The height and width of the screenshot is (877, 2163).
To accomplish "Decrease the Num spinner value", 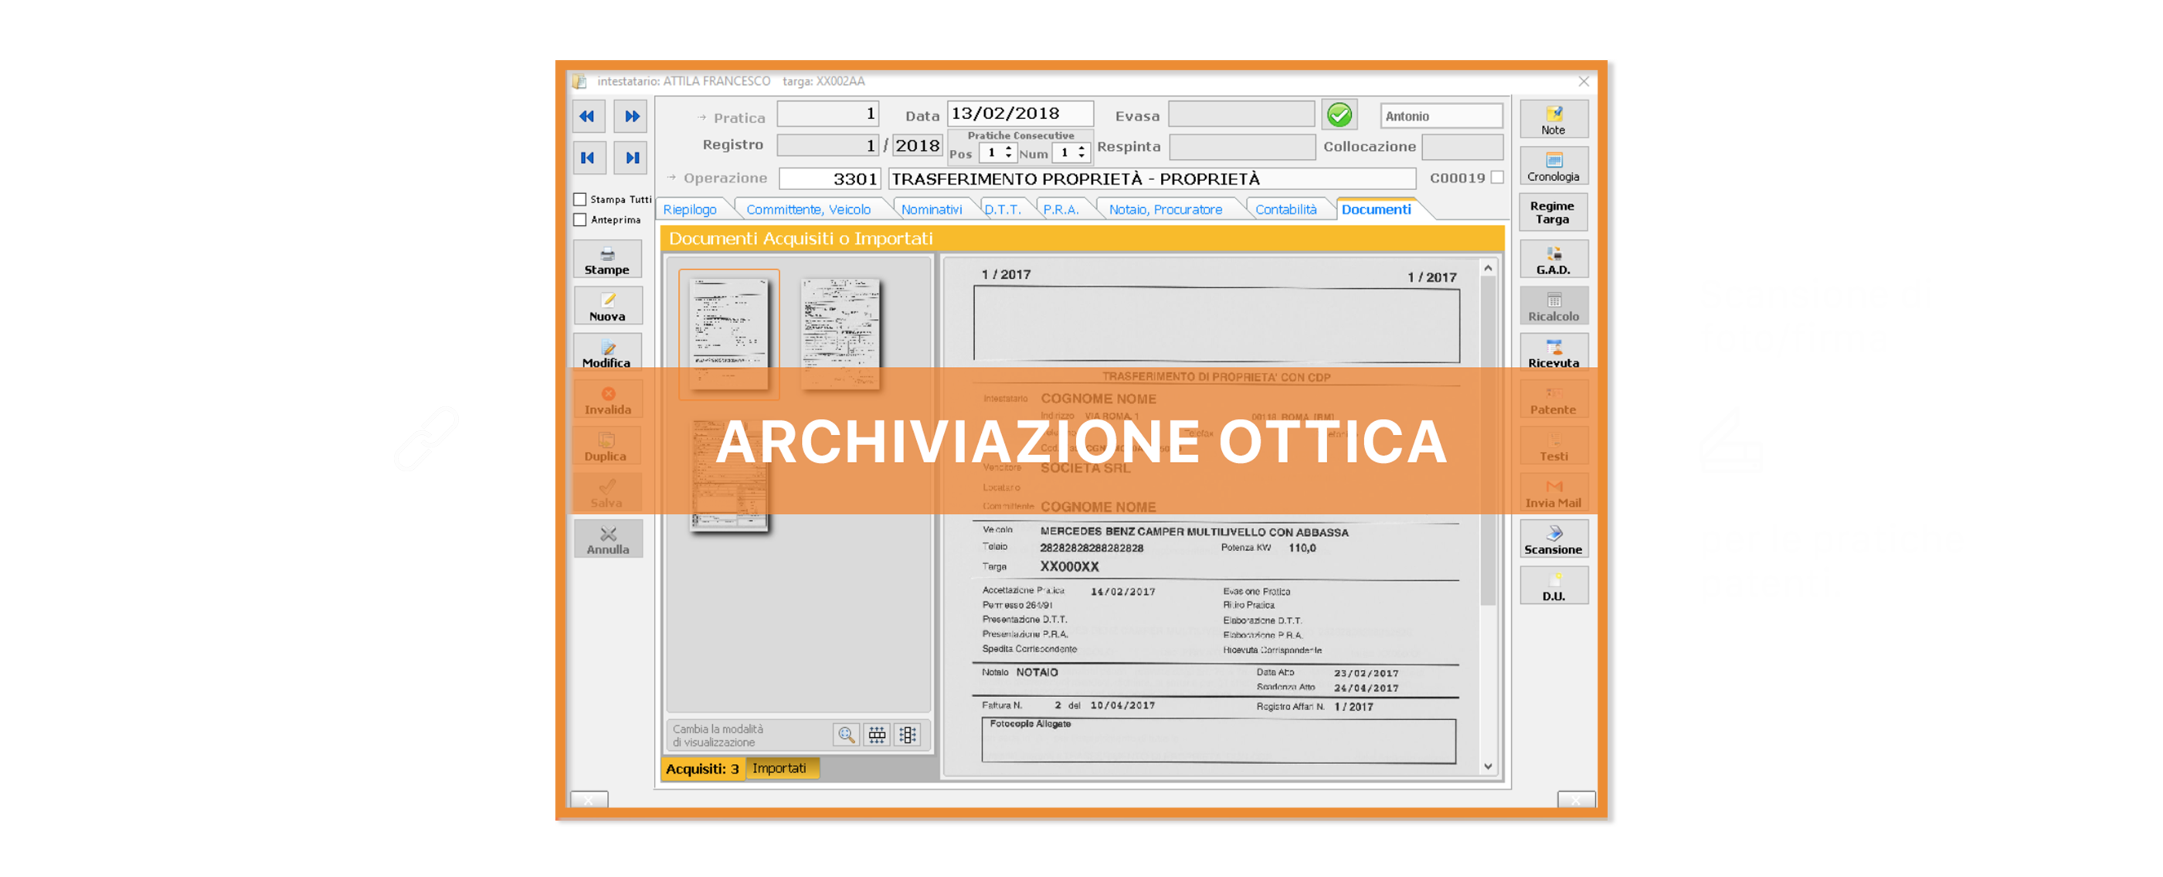I will [x=1081, y=157].
